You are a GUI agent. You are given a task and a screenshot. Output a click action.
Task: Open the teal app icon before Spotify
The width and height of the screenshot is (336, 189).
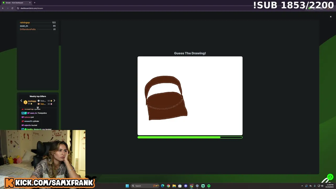[x=203, y=186]
